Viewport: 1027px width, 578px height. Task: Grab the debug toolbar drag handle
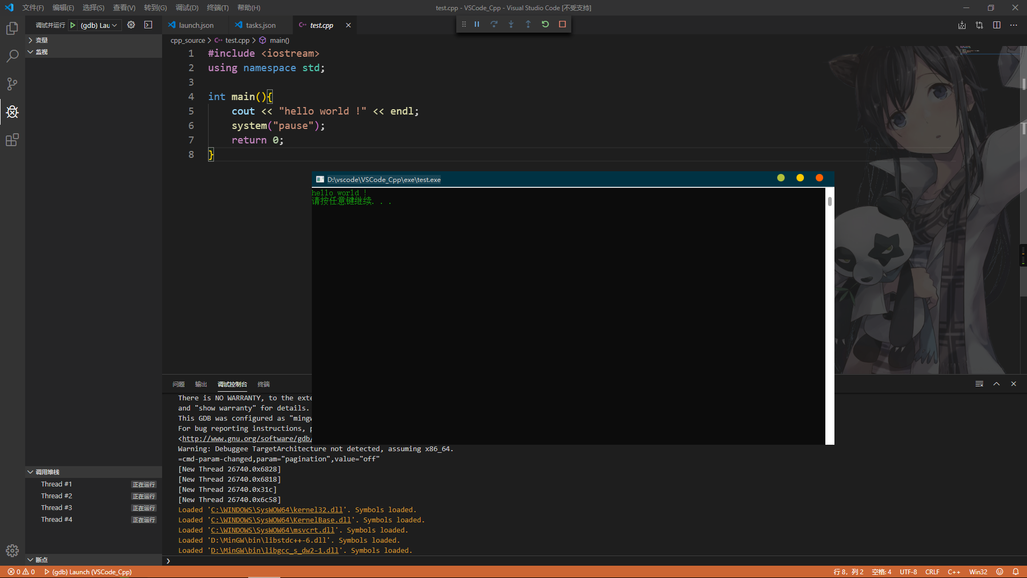[464, 24]
